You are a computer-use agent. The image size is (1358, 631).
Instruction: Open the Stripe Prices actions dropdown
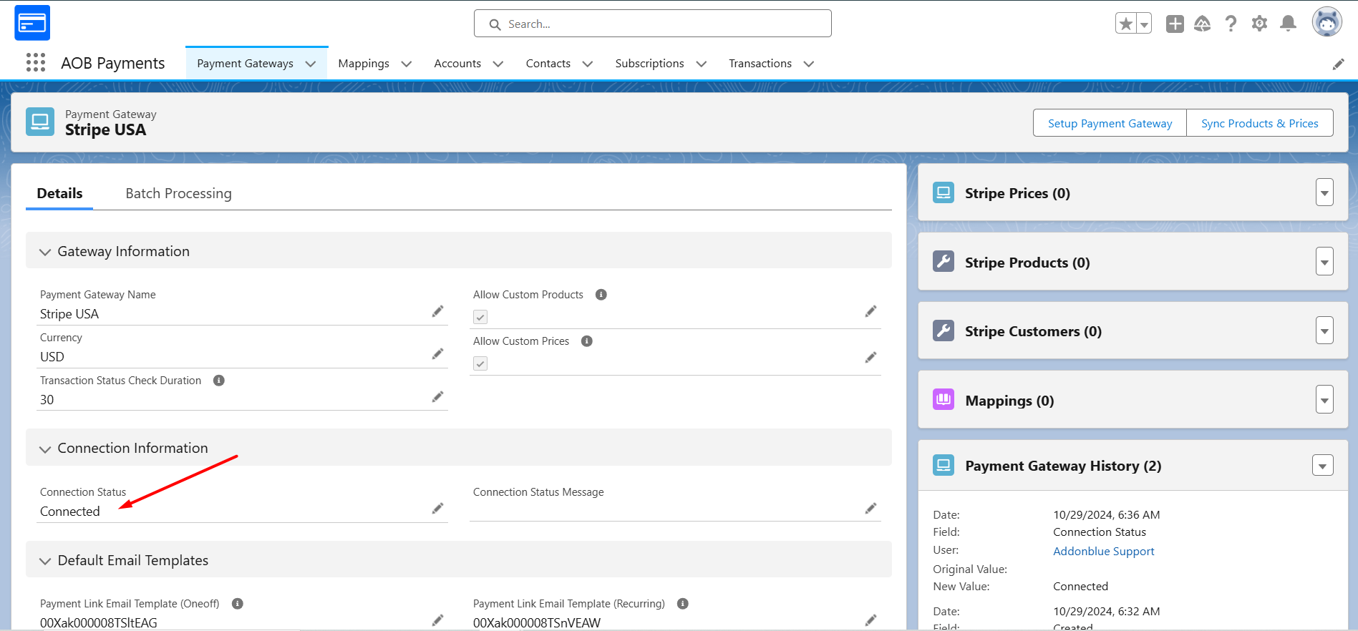(x=1324, y=192)
